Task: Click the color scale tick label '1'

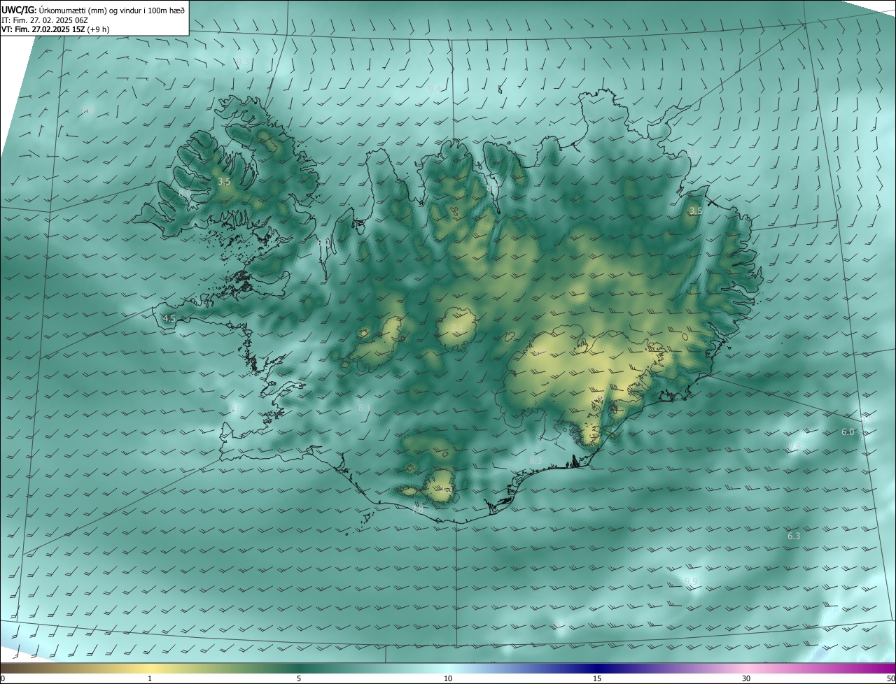Action: [150, 678]
